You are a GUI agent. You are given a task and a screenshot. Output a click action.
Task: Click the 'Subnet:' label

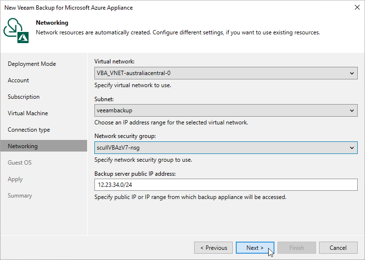(104, 99)
